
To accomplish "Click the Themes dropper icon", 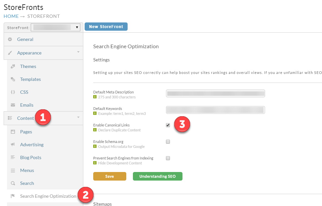I will (x=13, y=66).
